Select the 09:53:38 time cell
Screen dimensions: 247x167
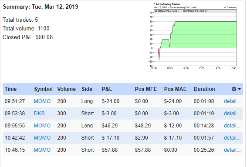(15, 114)
